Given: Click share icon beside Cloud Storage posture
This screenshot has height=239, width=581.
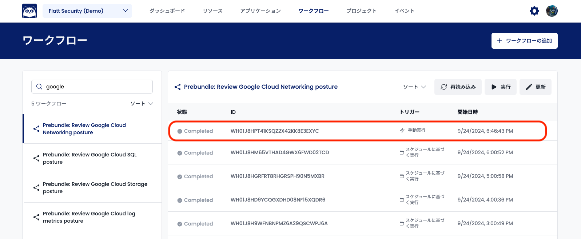Looking at the screenshot, I should (36, 188).
